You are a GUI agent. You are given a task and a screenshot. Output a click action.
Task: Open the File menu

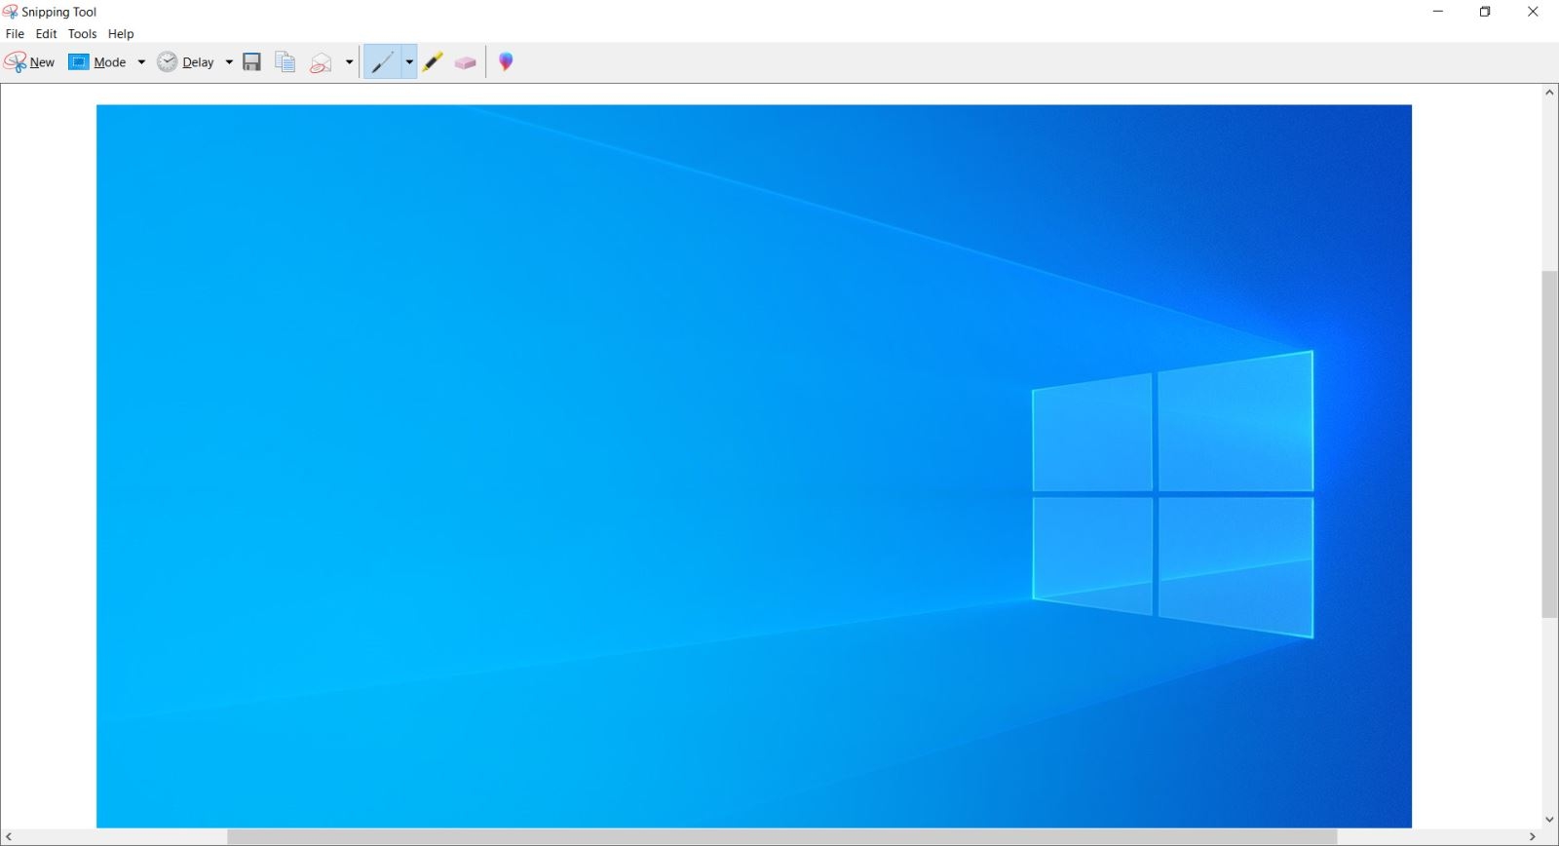pos(15,34)
